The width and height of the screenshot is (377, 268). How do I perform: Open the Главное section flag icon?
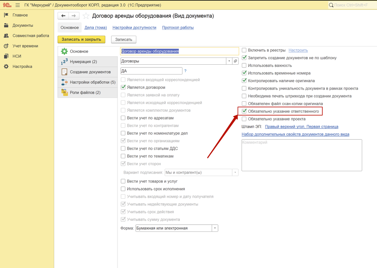point(6,15)
